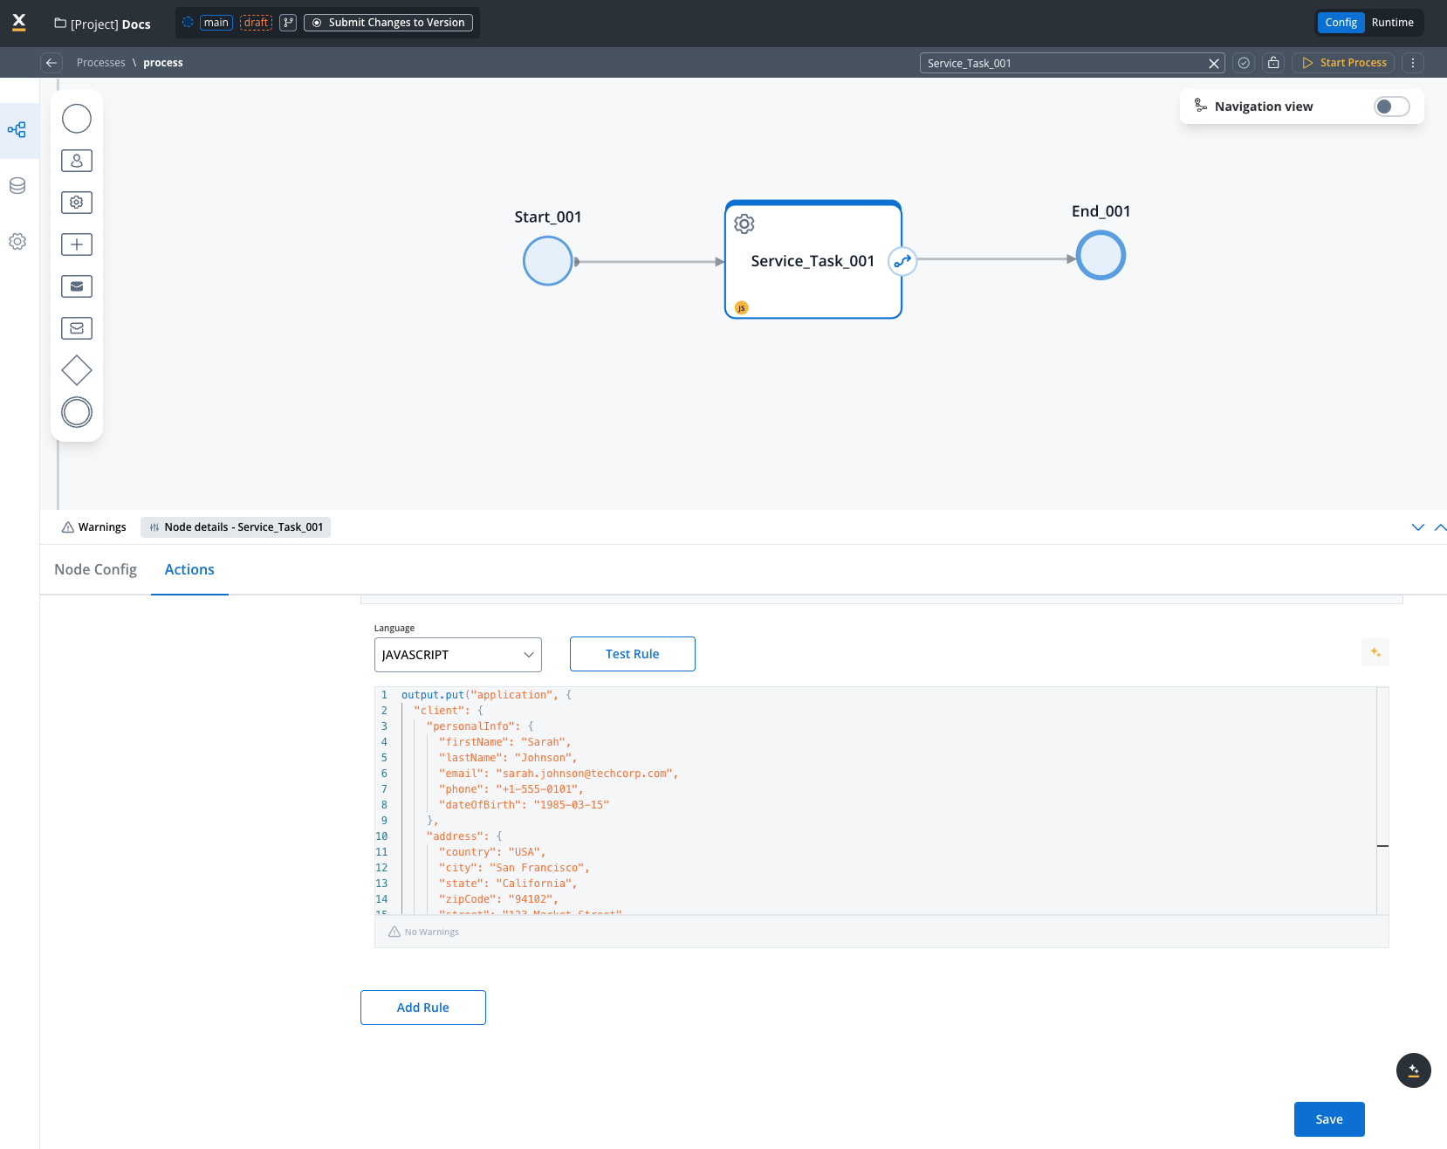Click the back arrow beside Processes breadcrumb
Viewport: 1447px width, 1149px height.
pos(51,63)
